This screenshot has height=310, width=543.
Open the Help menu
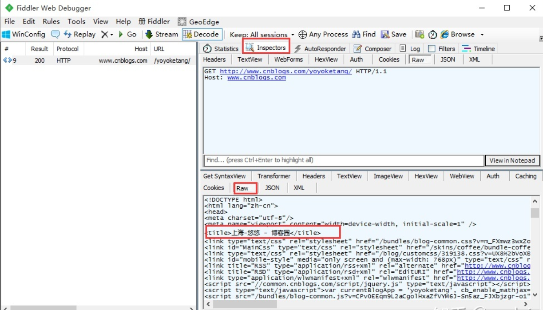[123, 21]
